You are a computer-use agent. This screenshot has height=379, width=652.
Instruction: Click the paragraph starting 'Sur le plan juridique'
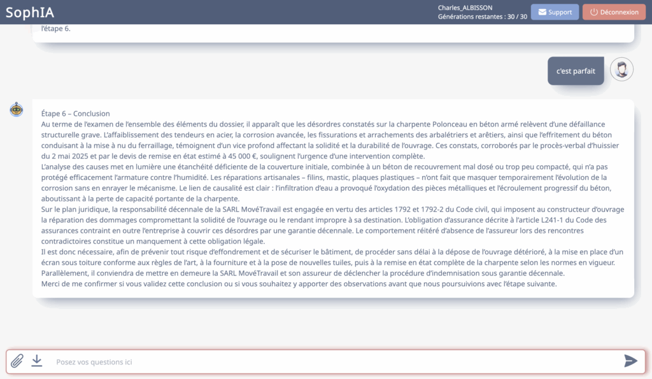click(x=332, y=225)
